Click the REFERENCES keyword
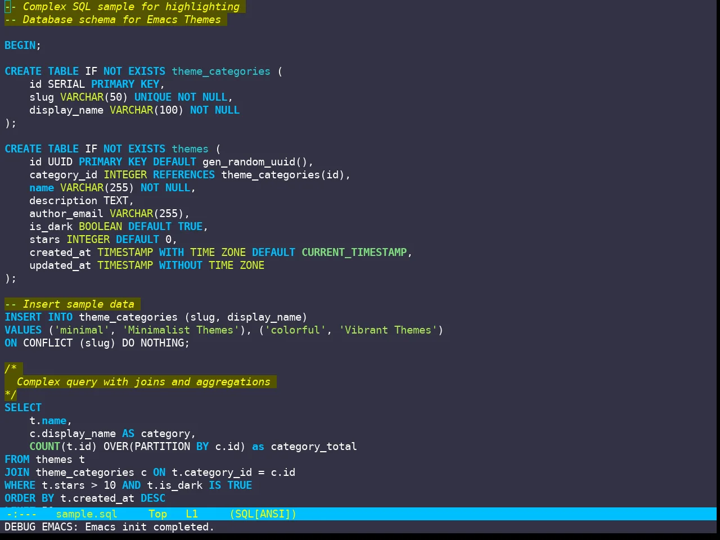Viewport: 720px width, 540px height. point(184,175)
